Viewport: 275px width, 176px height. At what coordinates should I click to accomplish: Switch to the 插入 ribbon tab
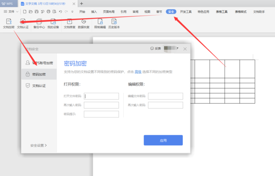coord(94,12)
